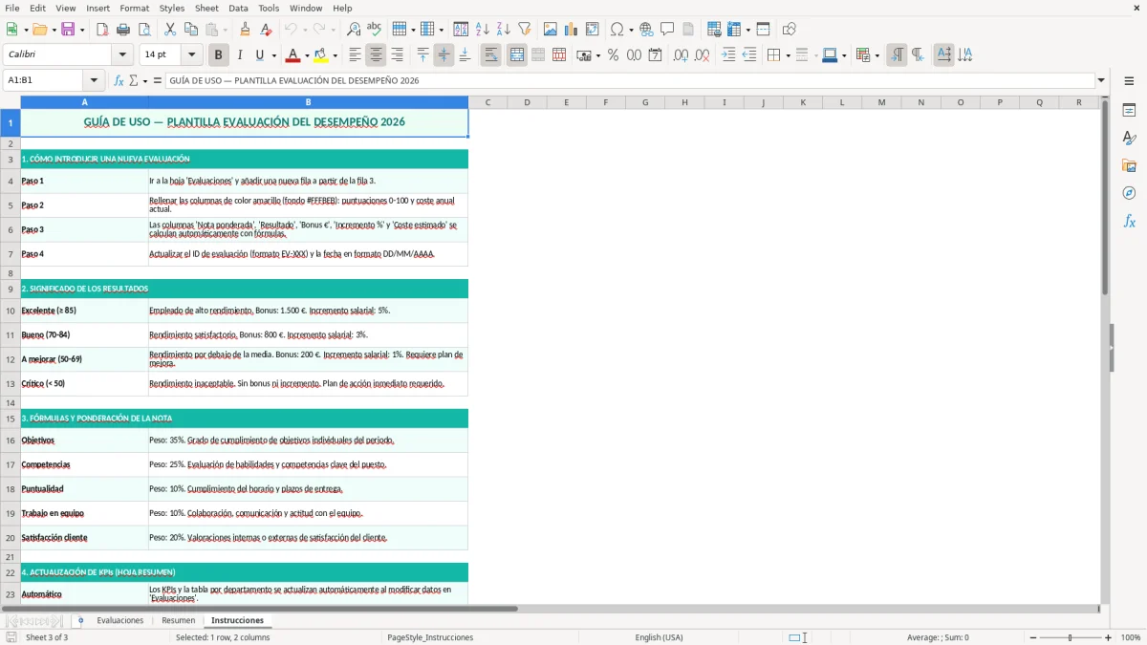Toggle Bold formatting
The height and width of the screenshot is (645, 1147).
tap(219, 55)
